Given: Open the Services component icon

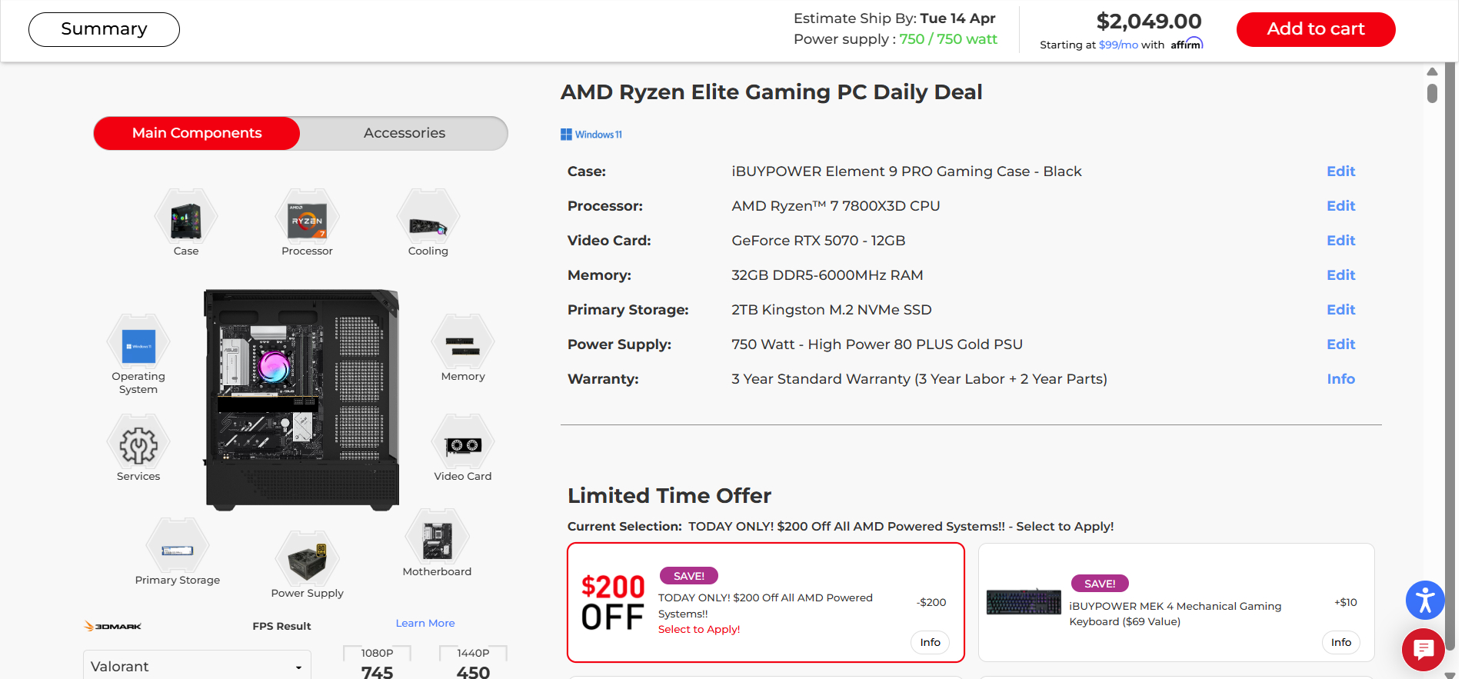Looking at the screenshot, I should (x=138, y=444).
